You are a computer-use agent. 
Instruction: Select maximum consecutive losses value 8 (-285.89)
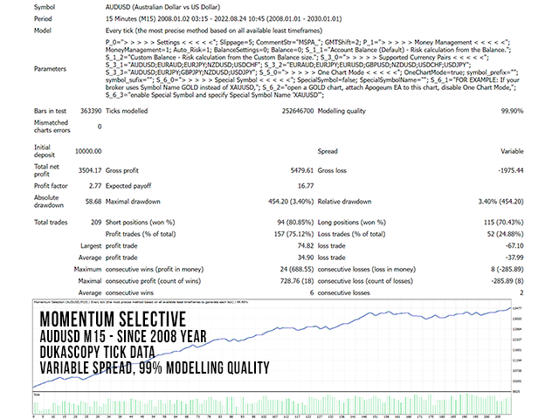507,270
